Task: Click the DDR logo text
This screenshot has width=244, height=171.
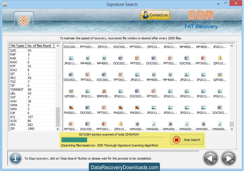Action: click(201, 15)
